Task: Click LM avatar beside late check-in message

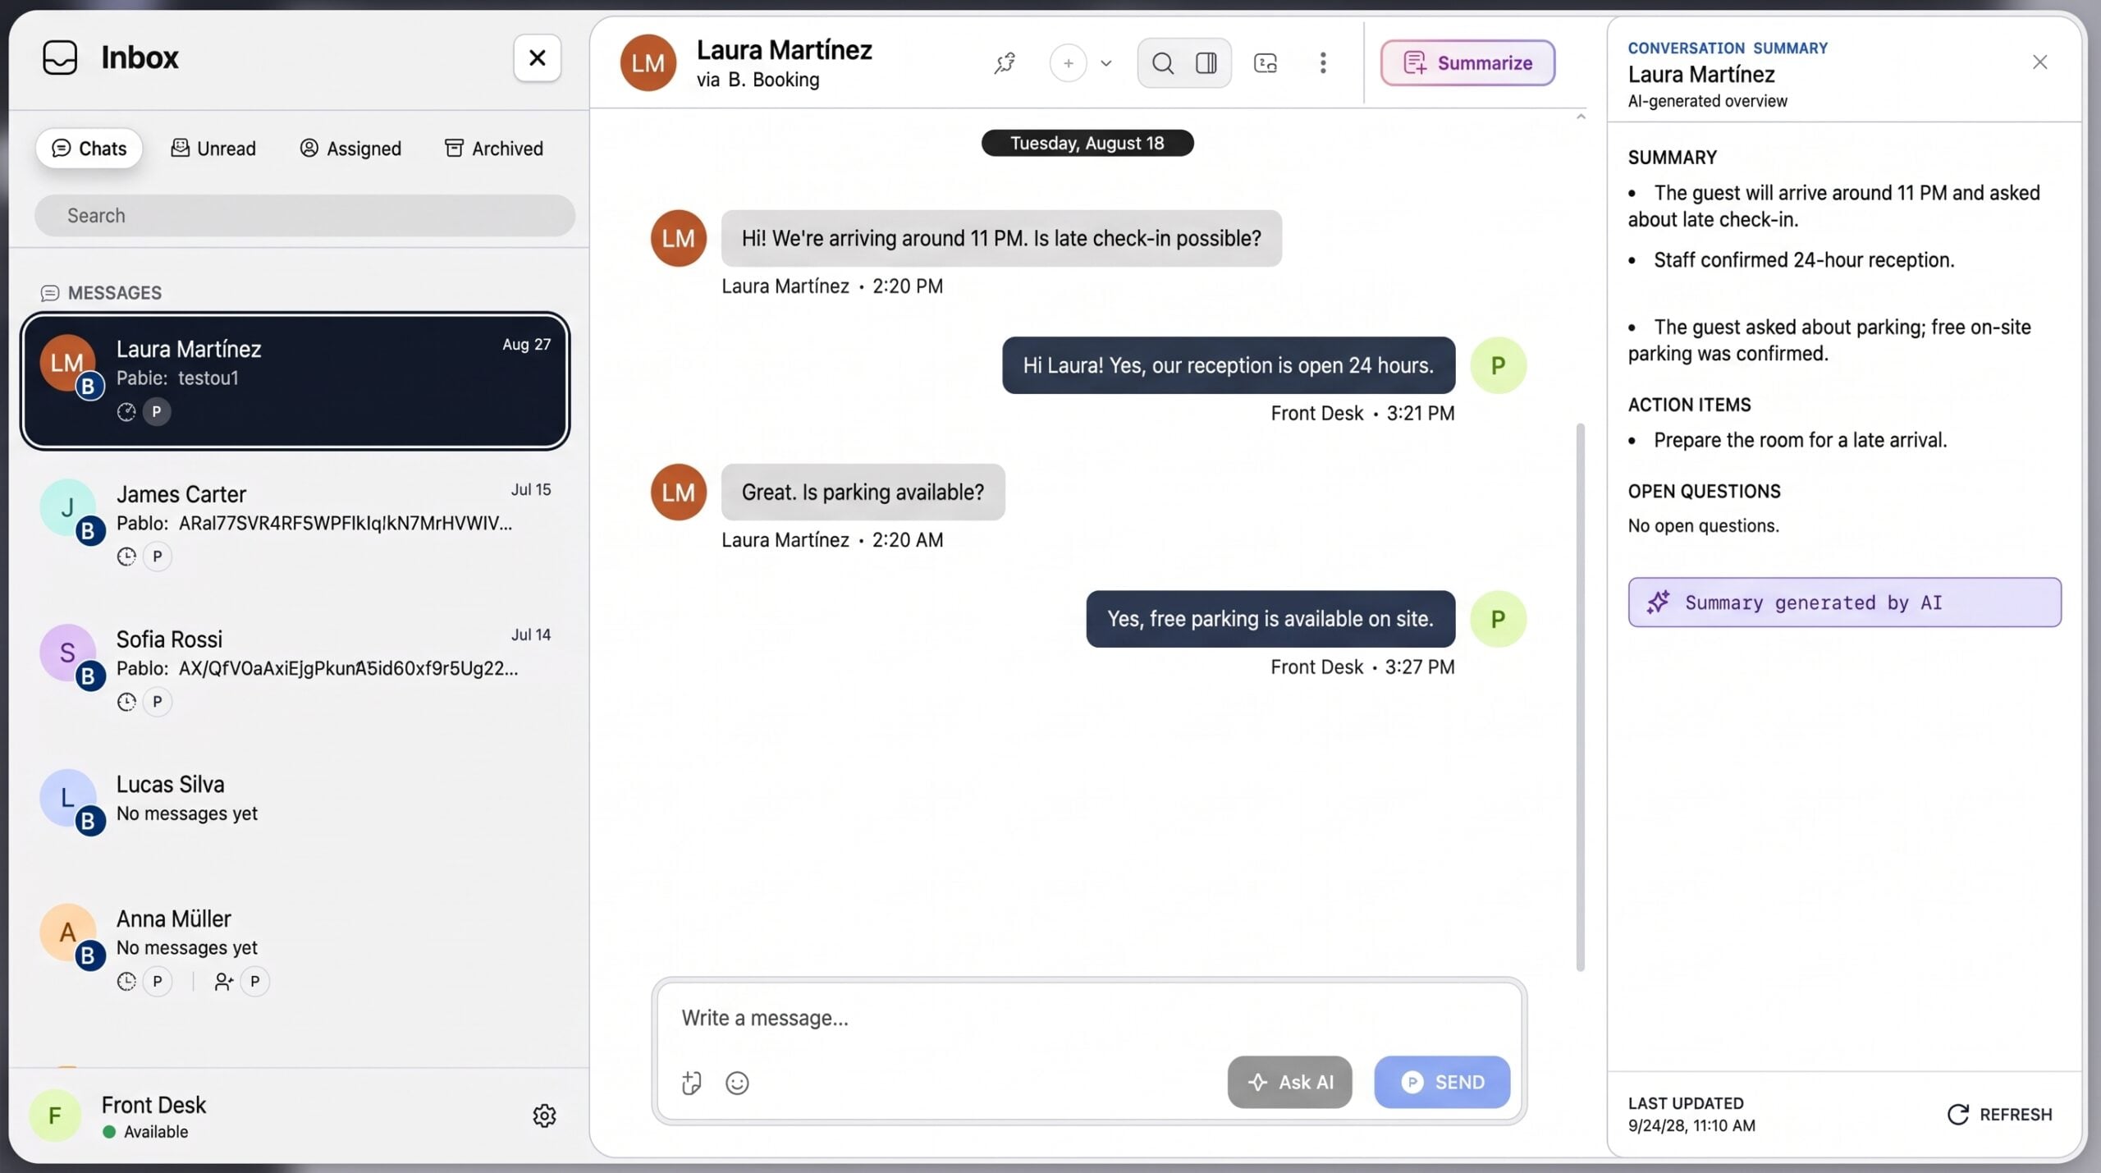Action: 678,239
